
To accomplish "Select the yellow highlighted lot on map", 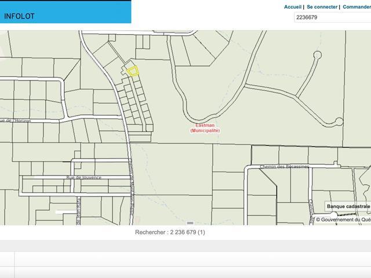I will click(x=133, y=71).
